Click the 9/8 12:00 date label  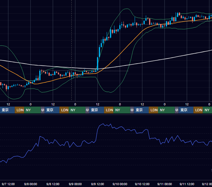(53, 184)
